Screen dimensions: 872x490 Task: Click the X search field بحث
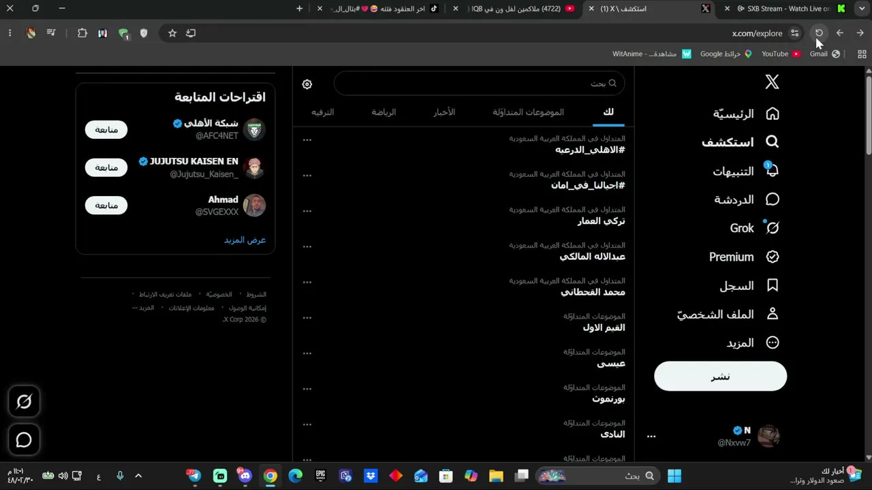coord(479,84)
